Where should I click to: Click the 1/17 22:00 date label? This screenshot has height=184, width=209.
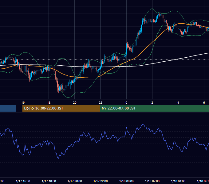click(101, 181)
